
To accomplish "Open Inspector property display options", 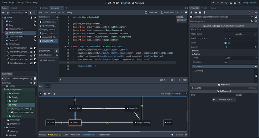I will tap(256, 21).
